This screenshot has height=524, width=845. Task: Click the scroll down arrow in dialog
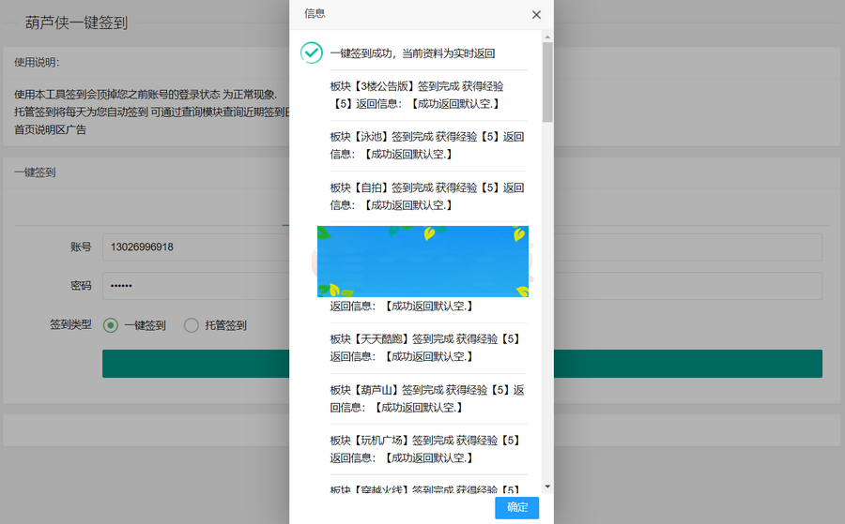(x=547, y=487)
